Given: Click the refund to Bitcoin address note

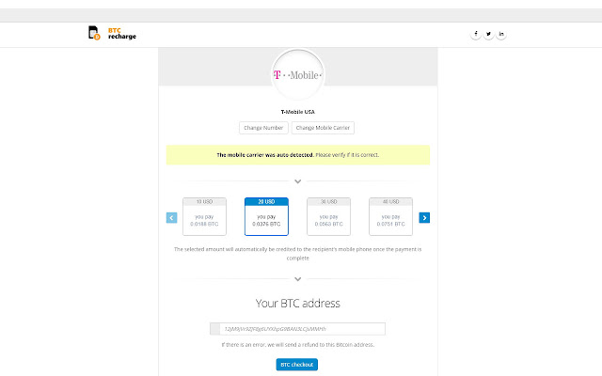Looking at the screenshot, I should [298, 345].
